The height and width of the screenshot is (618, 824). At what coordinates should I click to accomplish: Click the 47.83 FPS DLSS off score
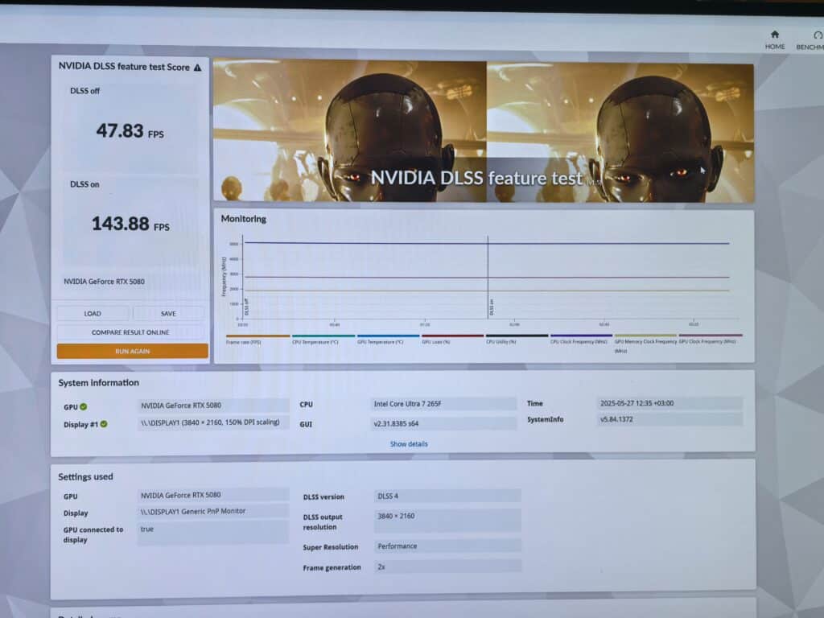point(130,131)
